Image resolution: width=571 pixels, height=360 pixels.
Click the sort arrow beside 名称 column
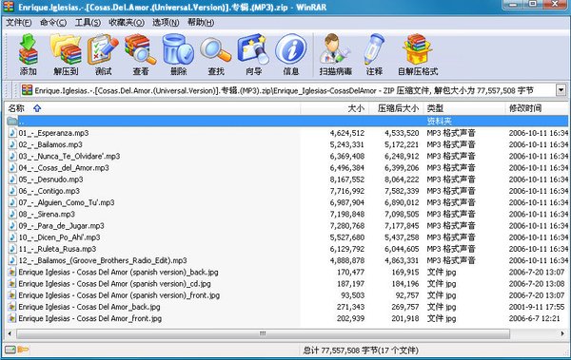[37, 108]
